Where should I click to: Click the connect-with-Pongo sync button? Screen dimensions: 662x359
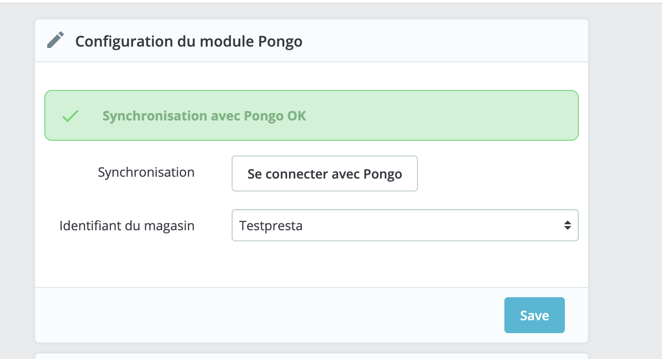pyautogui.click(x=325, y=174)
